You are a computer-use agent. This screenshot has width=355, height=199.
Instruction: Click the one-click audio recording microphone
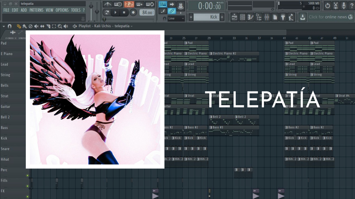click(x=344, y=6)
